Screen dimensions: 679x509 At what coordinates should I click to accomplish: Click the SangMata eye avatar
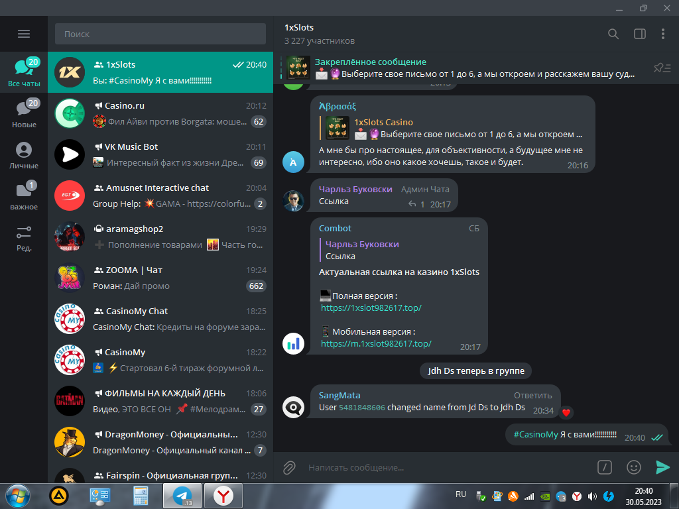pos(294,408)
